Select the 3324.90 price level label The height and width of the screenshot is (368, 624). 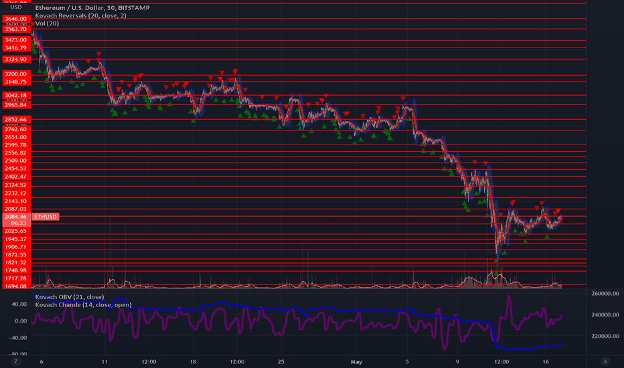16,60
